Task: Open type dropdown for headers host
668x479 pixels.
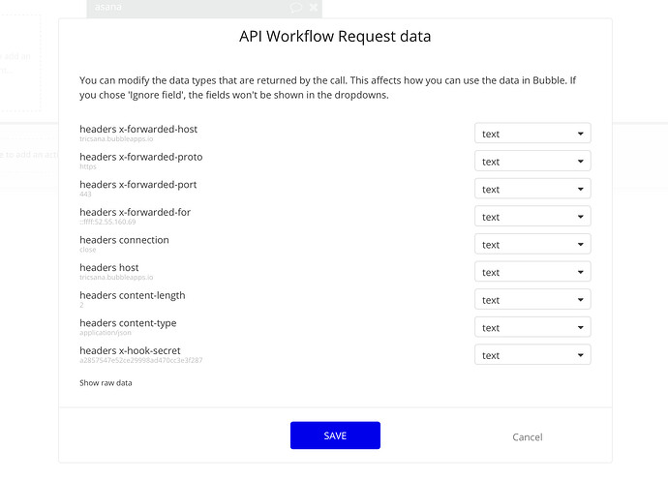Action: point(532,272)
